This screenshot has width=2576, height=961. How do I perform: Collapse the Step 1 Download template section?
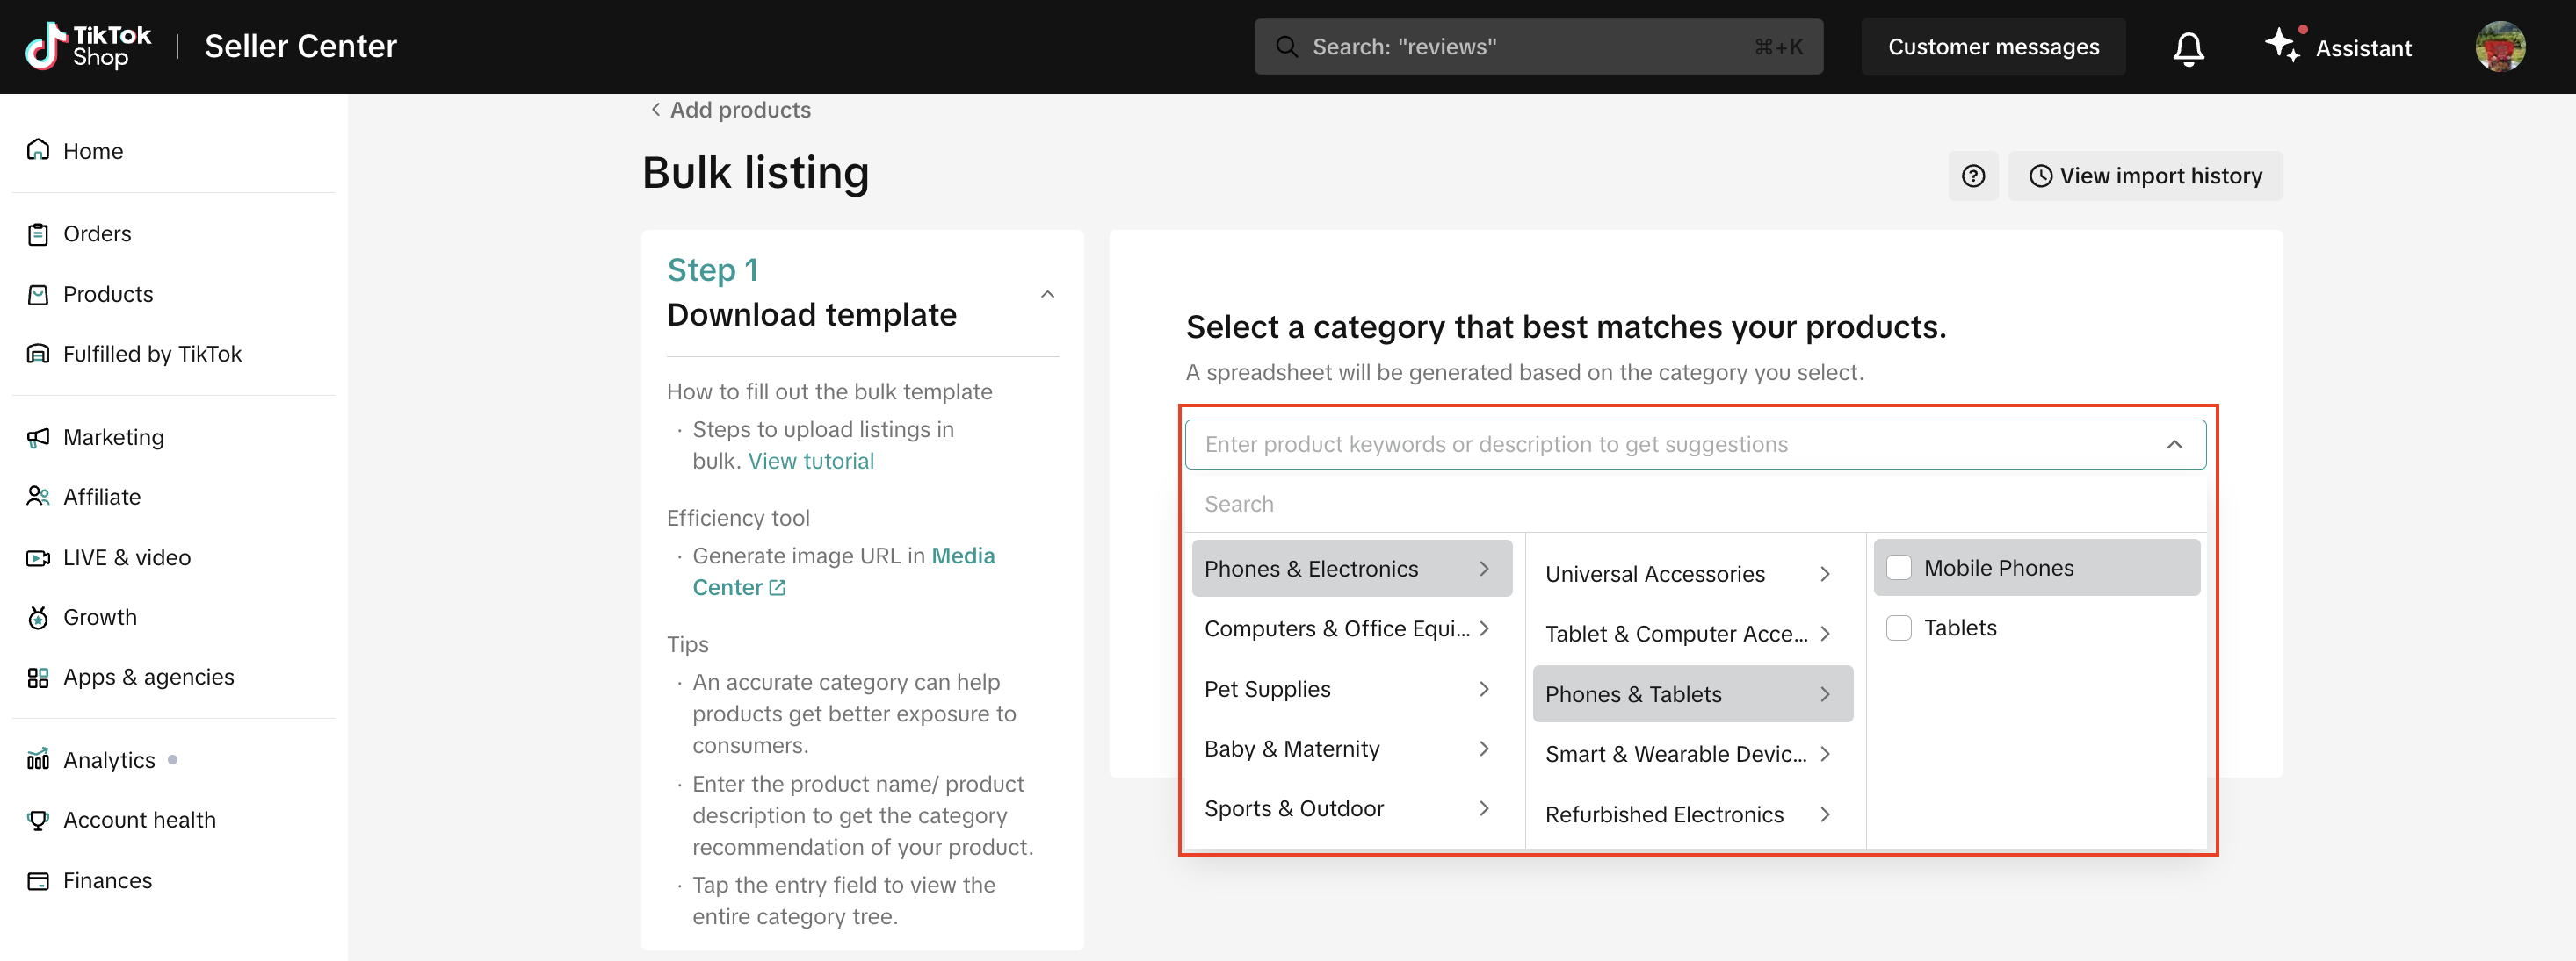click(x=1047, y=294)
